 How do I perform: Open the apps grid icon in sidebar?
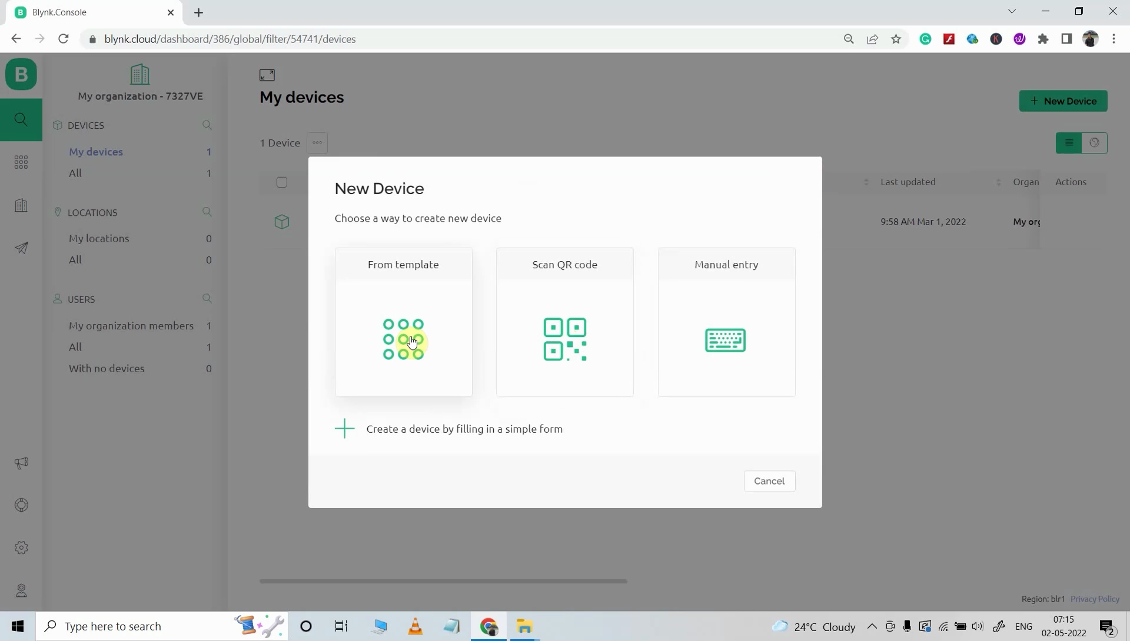(x=21, y=162)
